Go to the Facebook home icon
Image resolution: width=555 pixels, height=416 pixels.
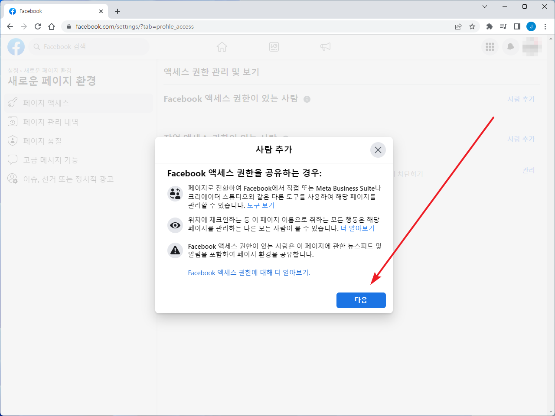pos(222,47)
